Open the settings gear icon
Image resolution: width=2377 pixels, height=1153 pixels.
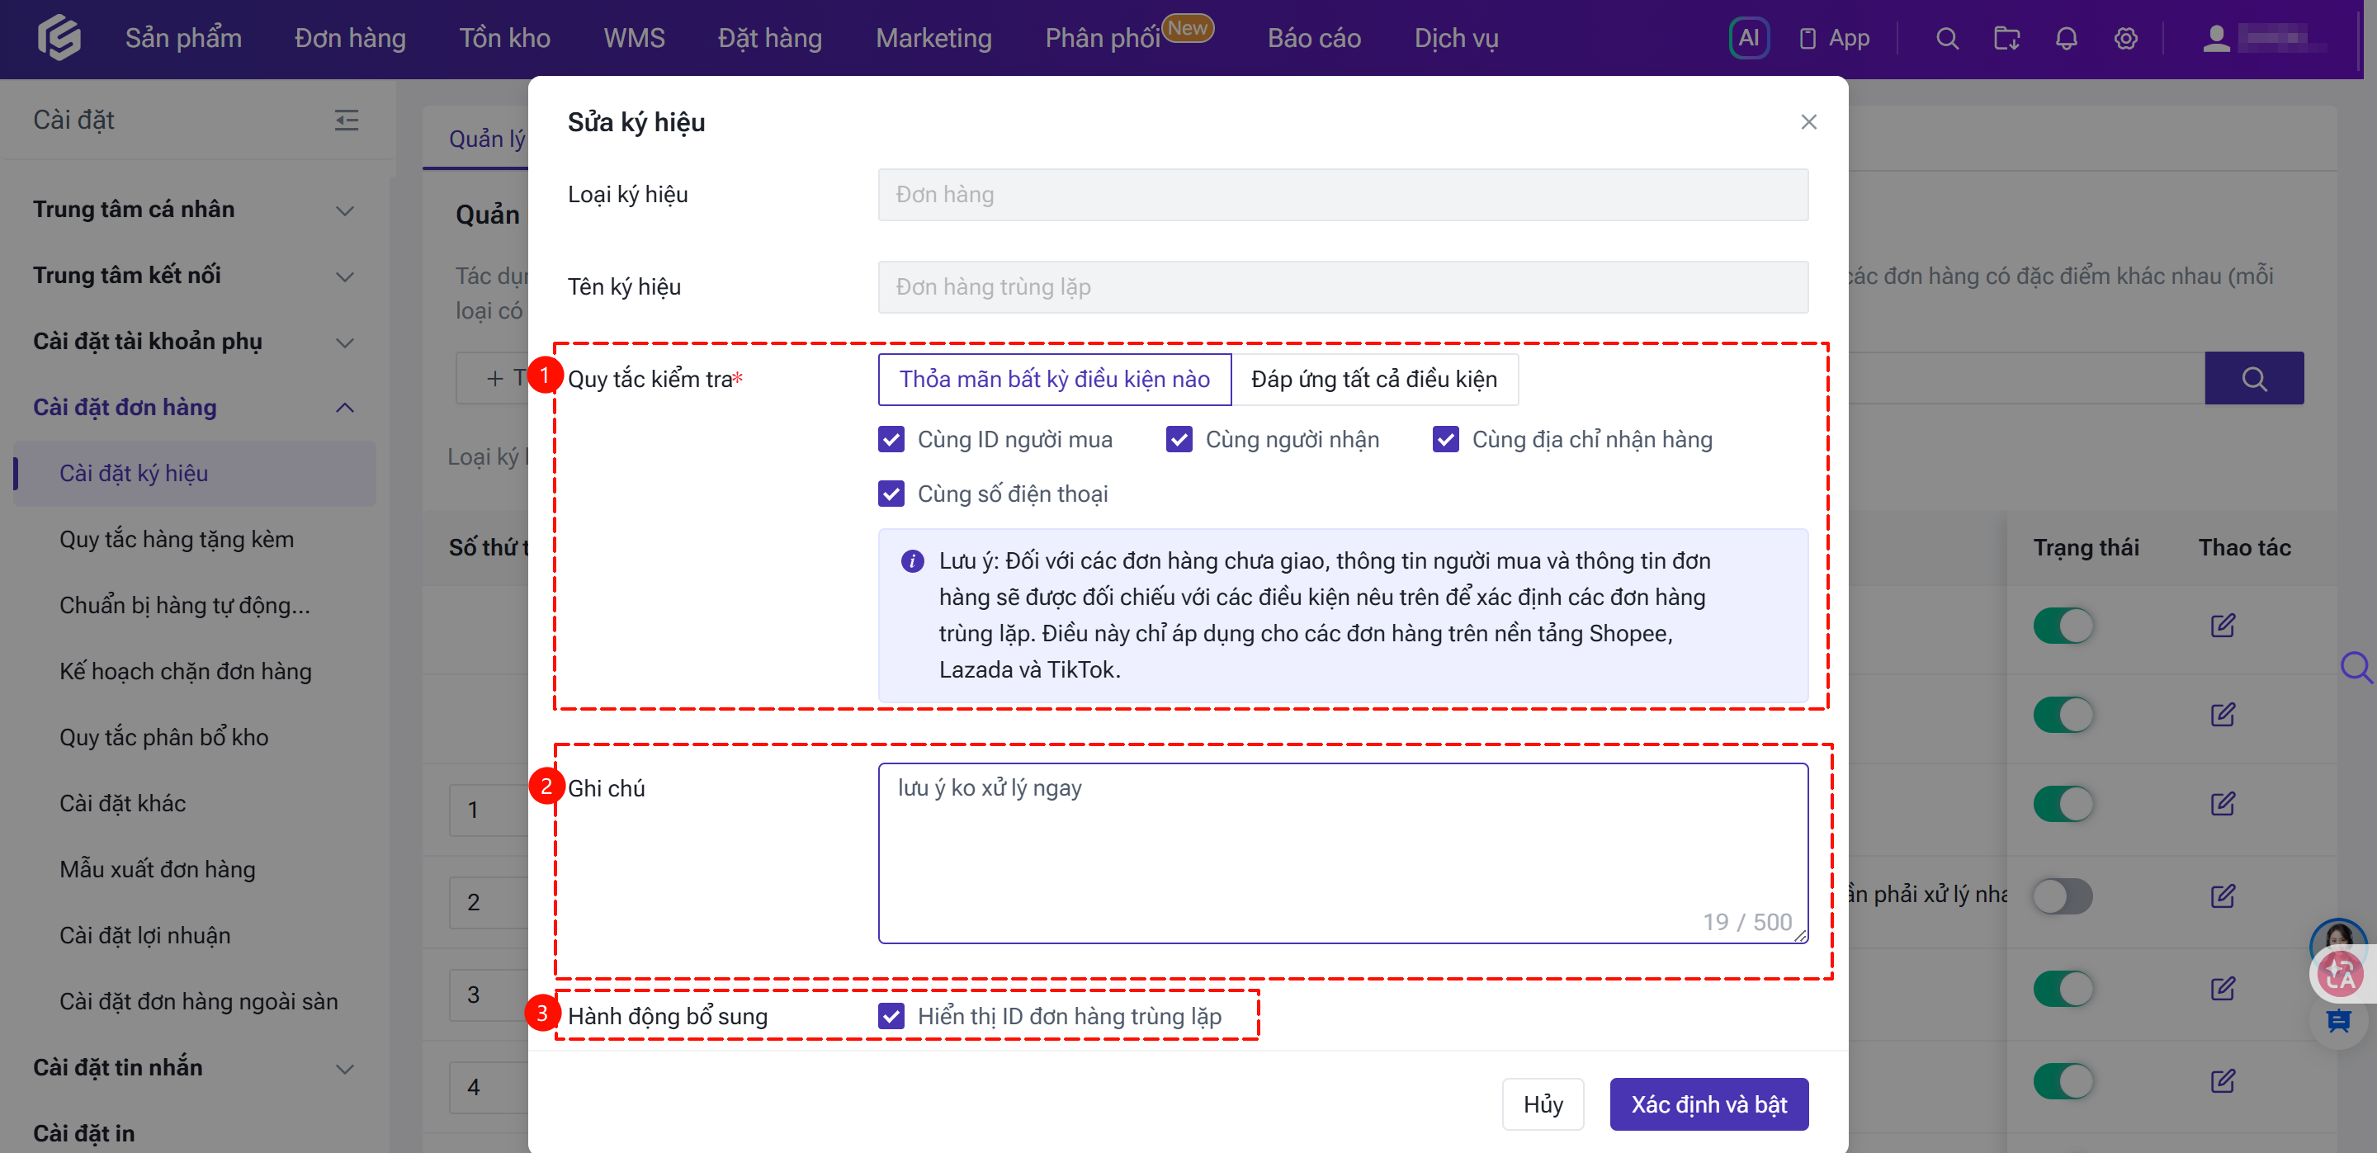tap(2126, 39)
